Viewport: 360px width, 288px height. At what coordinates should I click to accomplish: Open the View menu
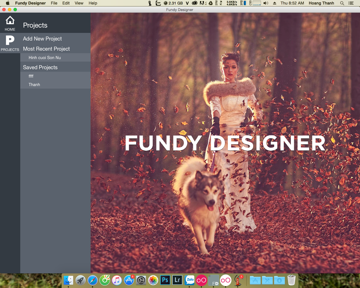[x=79, y=3]
